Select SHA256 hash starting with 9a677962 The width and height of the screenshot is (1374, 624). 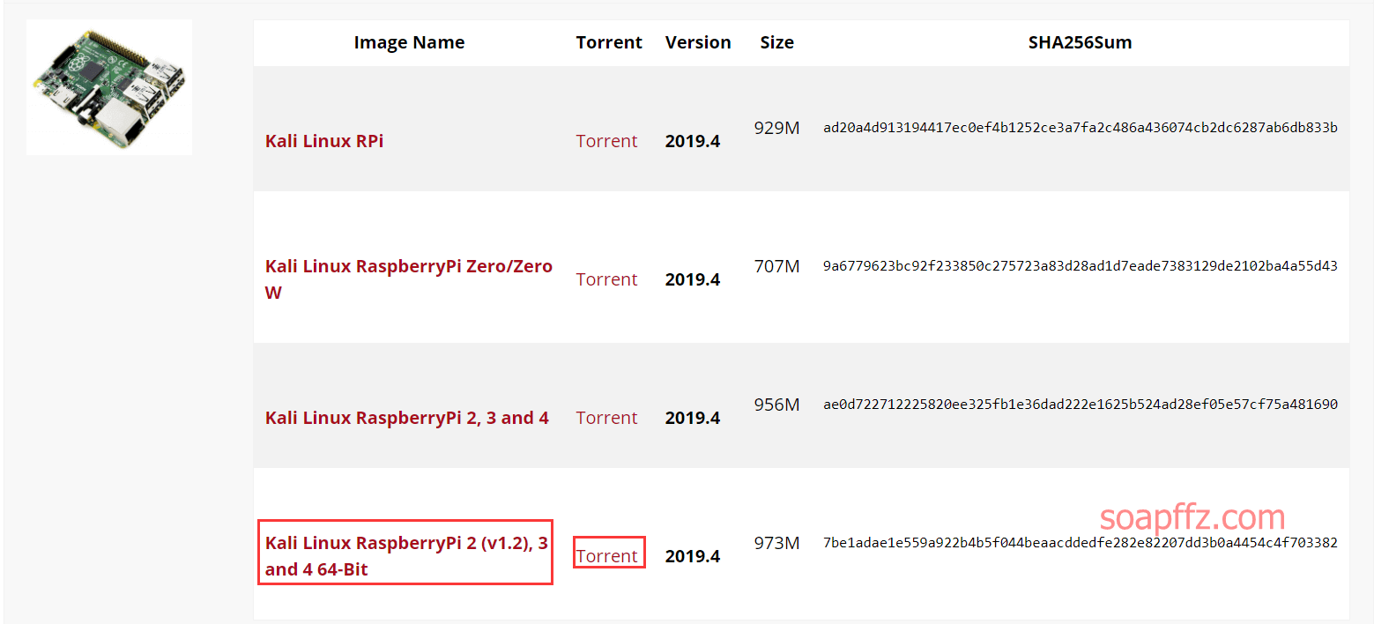click(x=1081, y=266)
